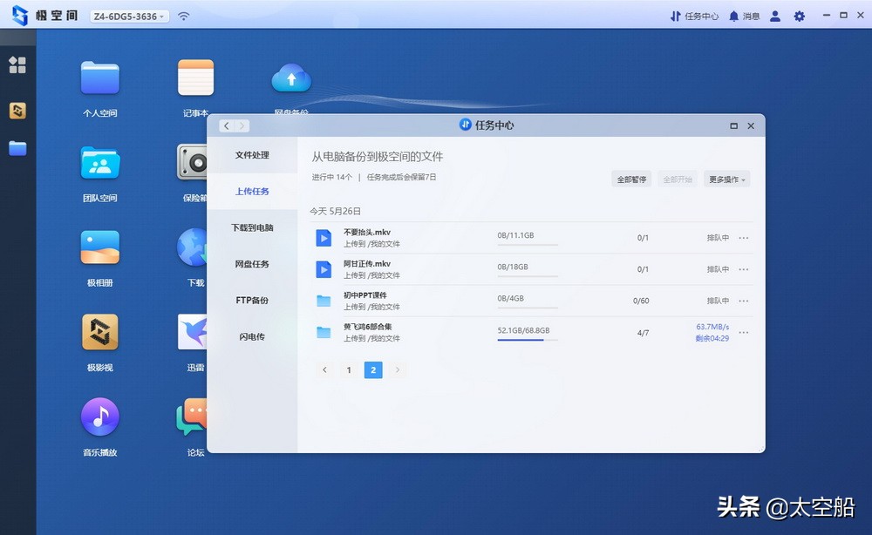
Task: Open more options for 阿甘正传.mkv
Action: pos(744,269)
